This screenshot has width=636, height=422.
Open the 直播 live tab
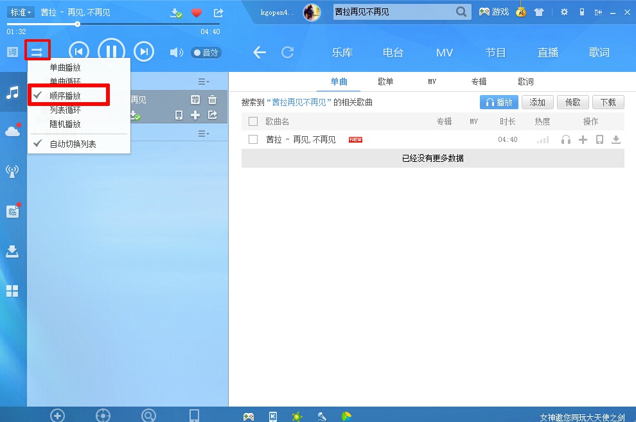548,52
